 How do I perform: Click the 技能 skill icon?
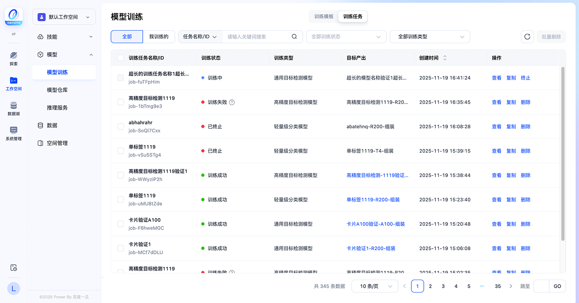tap(40, 37)
